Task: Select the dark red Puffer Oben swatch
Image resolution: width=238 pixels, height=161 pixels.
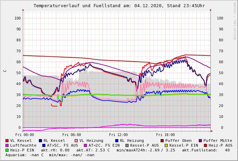Action: [x=162, y=140]
